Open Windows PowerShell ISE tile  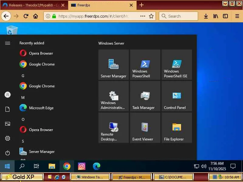[x=177, y=65]
